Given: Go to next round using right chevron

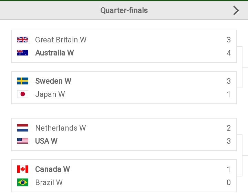Looking at the screenshot, I should pos(236,10).
